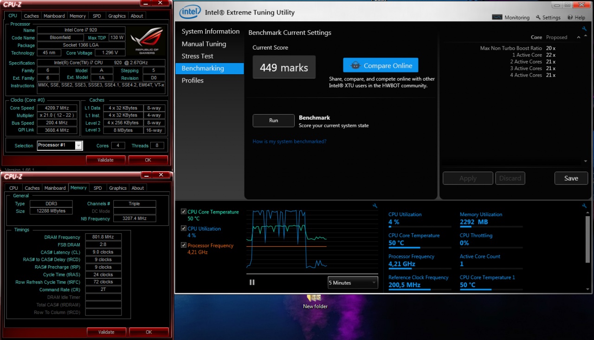Go to Stress Test in XTU

(x=197, y=56)
